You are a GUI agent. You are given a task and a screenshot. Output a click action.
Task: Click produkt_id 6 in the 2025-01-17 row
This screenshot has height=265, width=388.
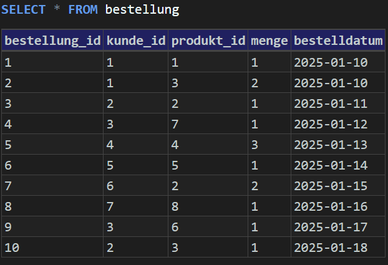208,227
